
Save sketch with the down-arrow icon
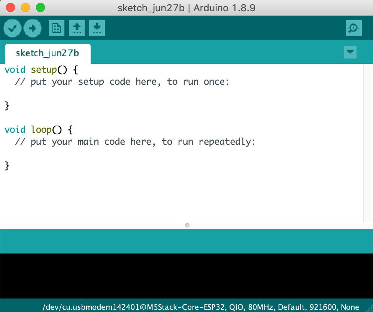point(97,28)
